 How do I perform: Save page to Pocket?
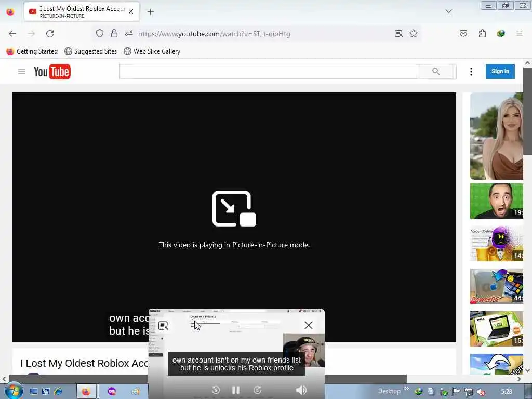pos(463,33)
